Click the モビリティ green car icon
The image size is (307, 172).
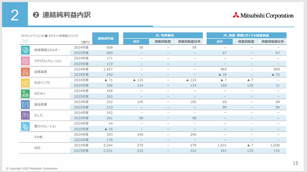click(x=25, y=94)
